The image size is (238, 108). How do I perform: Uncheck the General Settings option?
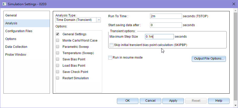(58, 34)
